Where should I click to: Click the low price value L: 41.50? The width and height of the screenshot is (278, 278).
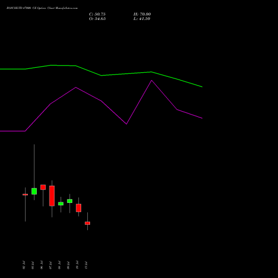(x=142, y=19)
